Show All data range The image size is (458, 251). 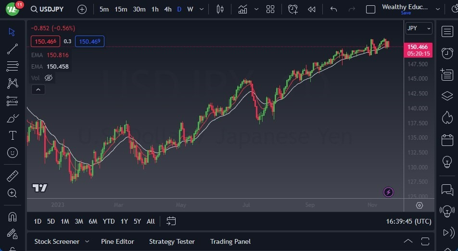coord(151,221)
